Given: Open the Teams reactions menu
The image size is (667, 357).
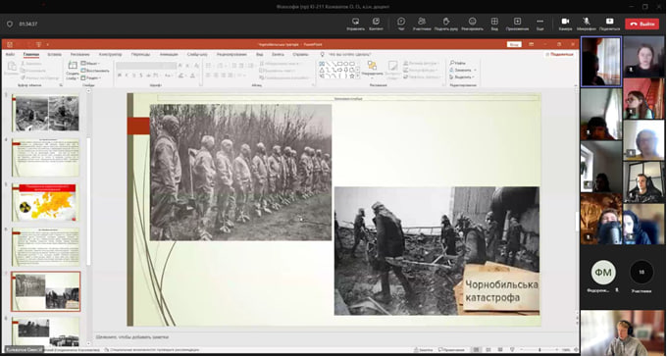Looking at the screenshot, I should pos(472,24).
